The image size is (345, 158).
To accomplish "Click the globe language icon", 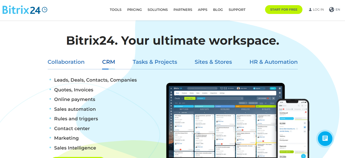I will point(332,10).
